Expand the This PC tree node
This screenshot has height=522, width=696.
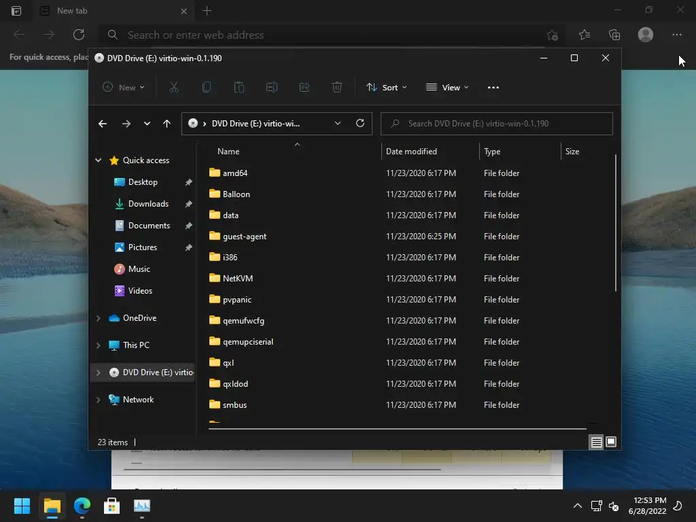[x=98, y=345]
